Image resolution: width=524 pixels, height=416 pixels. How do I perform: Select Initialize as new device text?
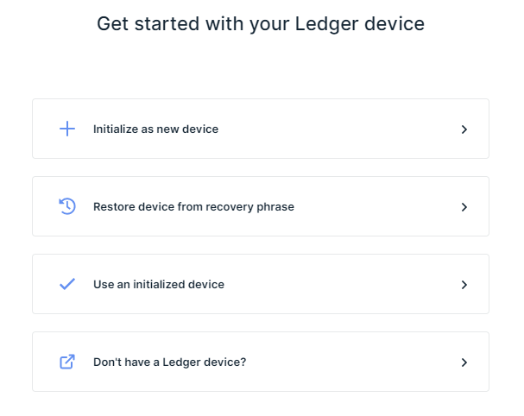155,129
